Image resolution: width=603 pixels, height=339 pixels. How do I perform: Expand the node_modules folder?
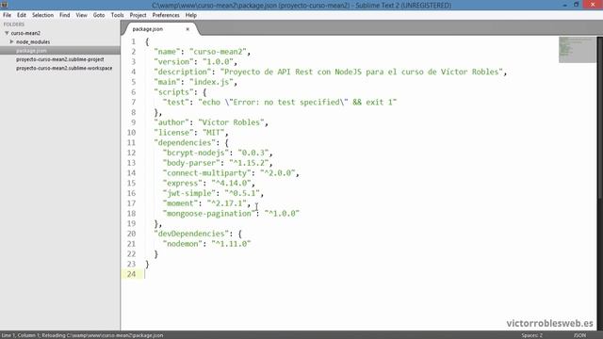(x=11, y=41)
